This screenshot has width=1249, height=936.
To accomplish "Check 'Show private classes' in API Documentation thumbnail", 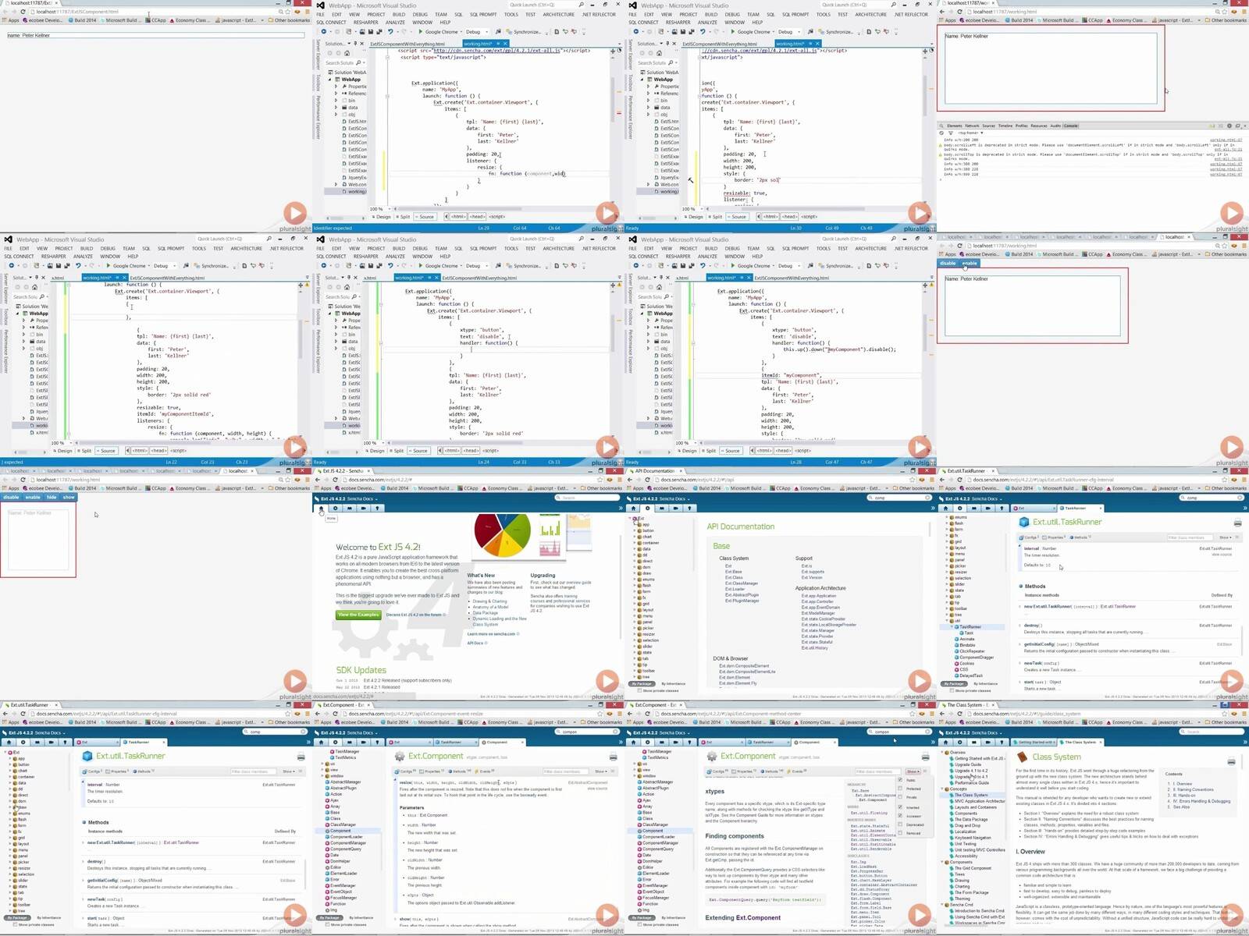I will 639,690.
